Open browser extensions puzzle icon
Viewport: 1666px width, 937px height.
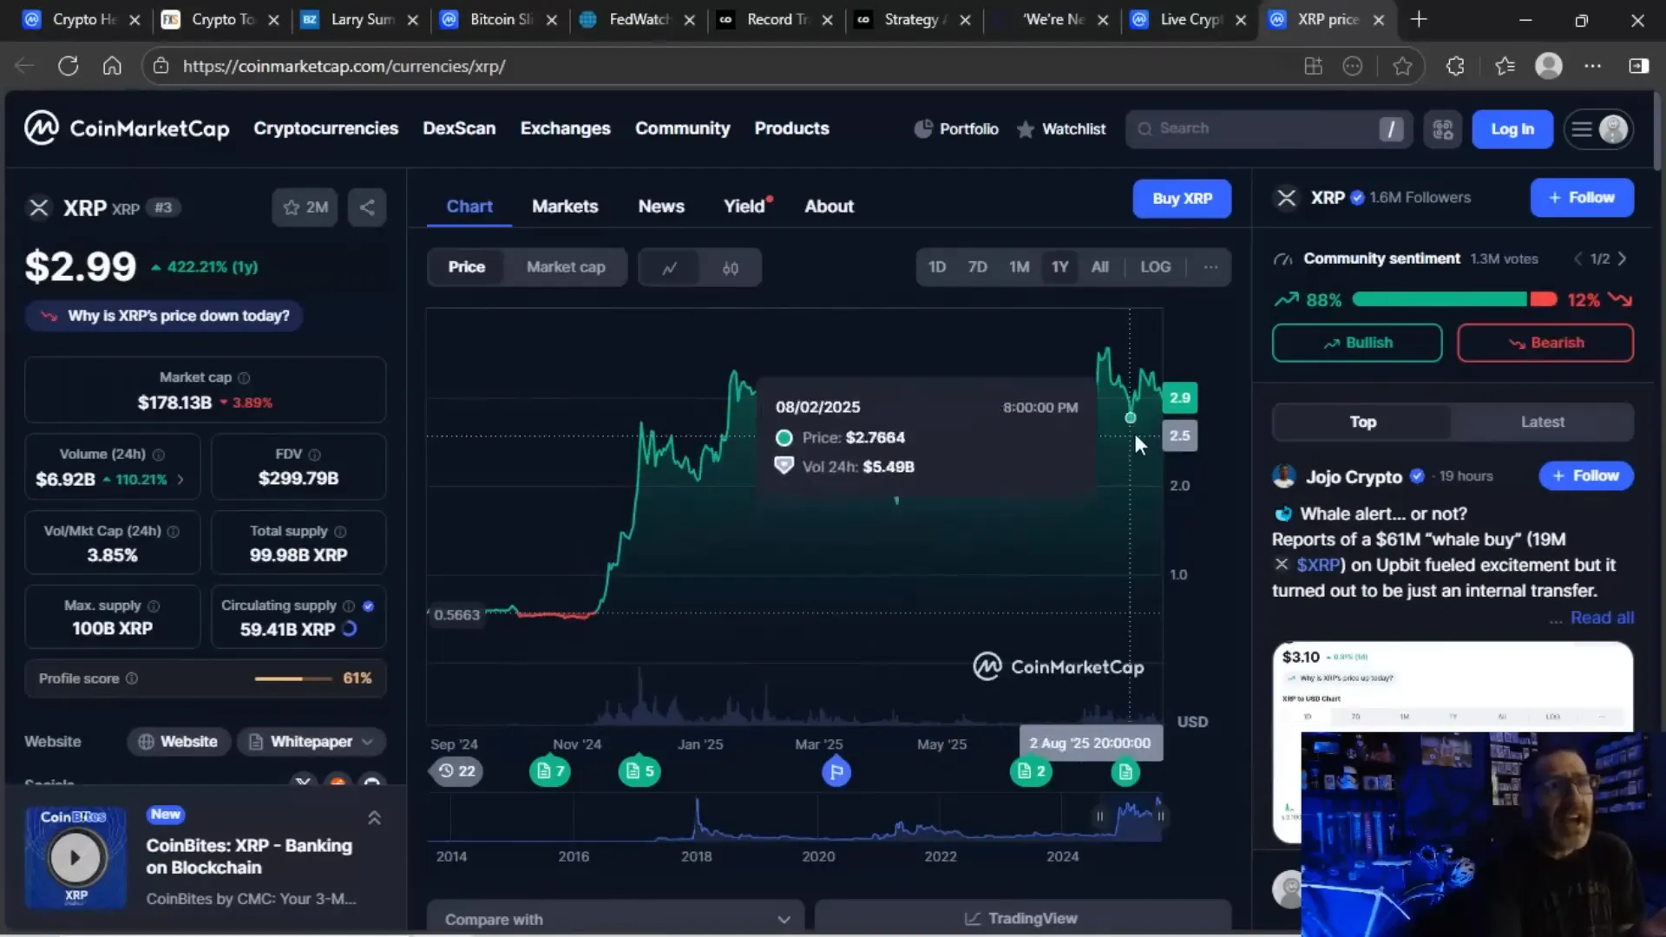1455,66
